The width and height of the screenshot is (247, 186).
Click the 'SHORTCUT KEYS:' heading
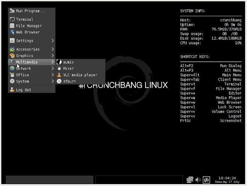tap(195, 57)
